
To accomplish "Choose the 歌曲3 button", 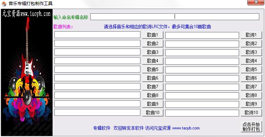I will click(x=153, y=52).
